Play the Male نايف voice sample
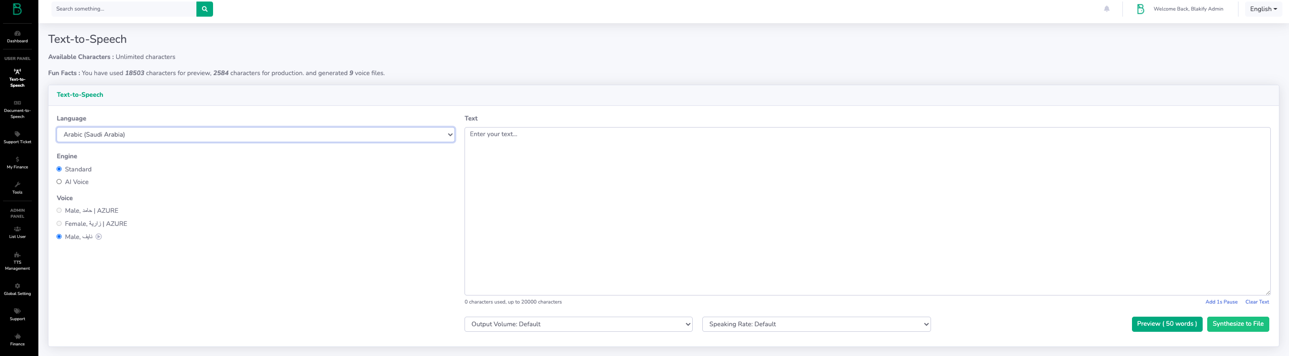The height and width of the screenshot is (356, 1289). click(x=99, y=236)
